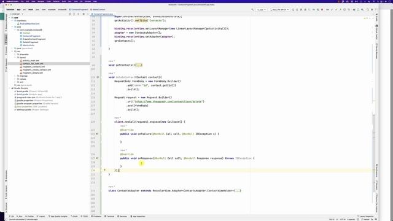
Task: Collapse the Gradle Scripts node
Action: [10, 88]
